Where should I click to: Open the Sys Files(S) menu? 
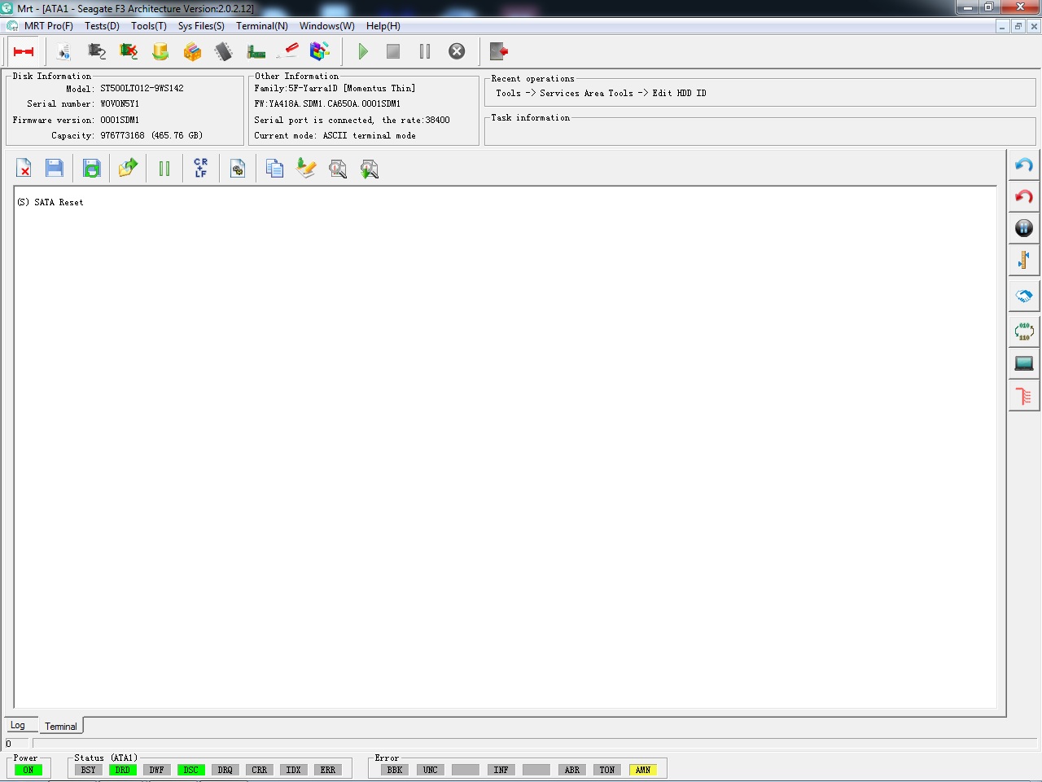[201, 26]
